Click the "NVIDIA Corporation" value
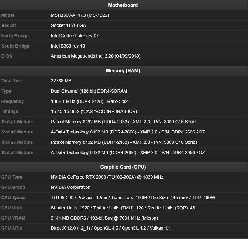 [x=70, y=188]
